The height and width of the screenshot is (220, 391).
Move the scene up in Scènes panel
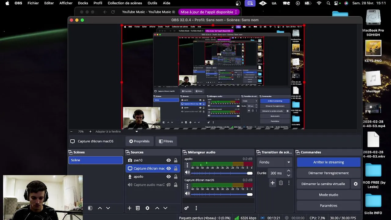tap(100, 208)
